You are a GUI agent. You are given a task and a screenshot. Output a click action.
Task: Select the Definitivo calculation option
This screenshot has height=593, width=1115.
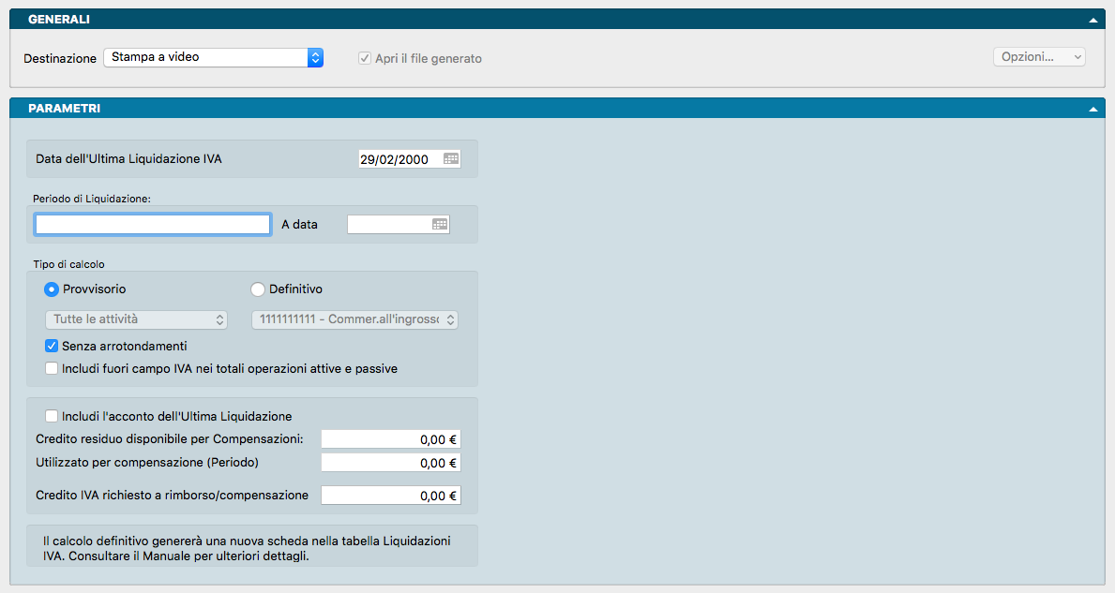[258, 289]
